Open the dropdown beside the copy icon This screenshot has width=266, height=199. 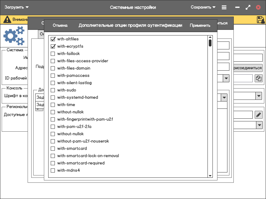[226, 78]
